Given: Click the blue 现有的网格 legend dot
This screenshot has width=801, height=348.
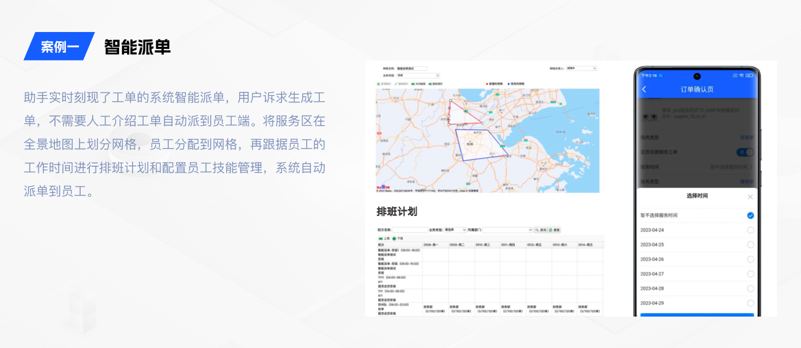Looking at the screenshot, I should pos(509,84).
